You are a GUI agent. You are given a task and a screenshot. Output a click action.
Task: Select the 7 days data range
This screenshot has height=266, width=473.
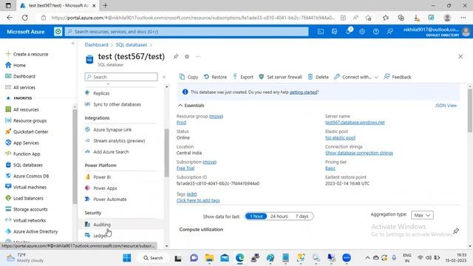point(302,216)
